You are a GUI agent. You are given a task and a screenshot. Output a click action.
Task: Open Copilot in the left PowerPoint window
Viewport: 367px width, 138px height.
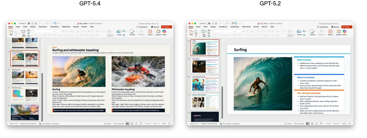tap(164, 32)
